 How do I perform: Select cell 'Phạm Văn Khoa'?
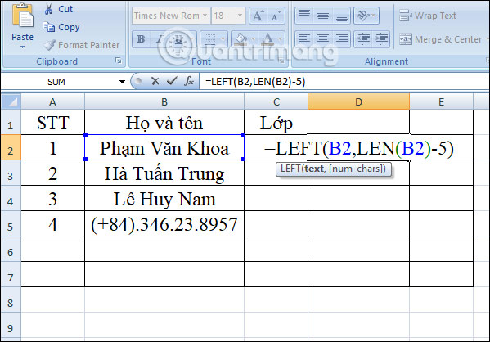pos(164,148)
